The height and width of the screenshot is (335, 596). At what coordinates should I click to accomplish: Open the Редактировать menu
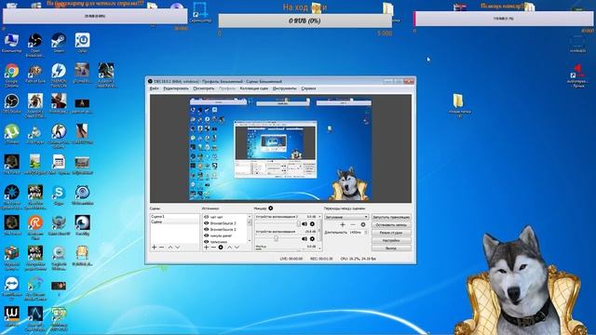(x=176, y=88)
